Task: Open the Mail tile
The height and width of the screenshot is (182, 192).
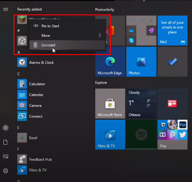Action: click(172, 31)
